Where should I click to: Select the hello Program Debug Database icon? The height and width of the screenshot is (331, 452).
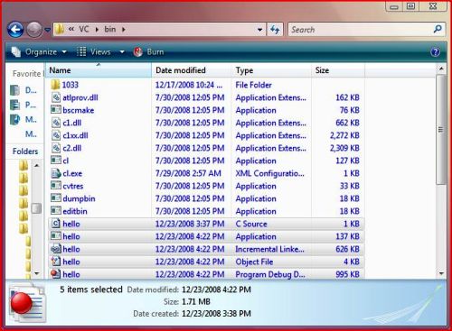pos(56,274)
